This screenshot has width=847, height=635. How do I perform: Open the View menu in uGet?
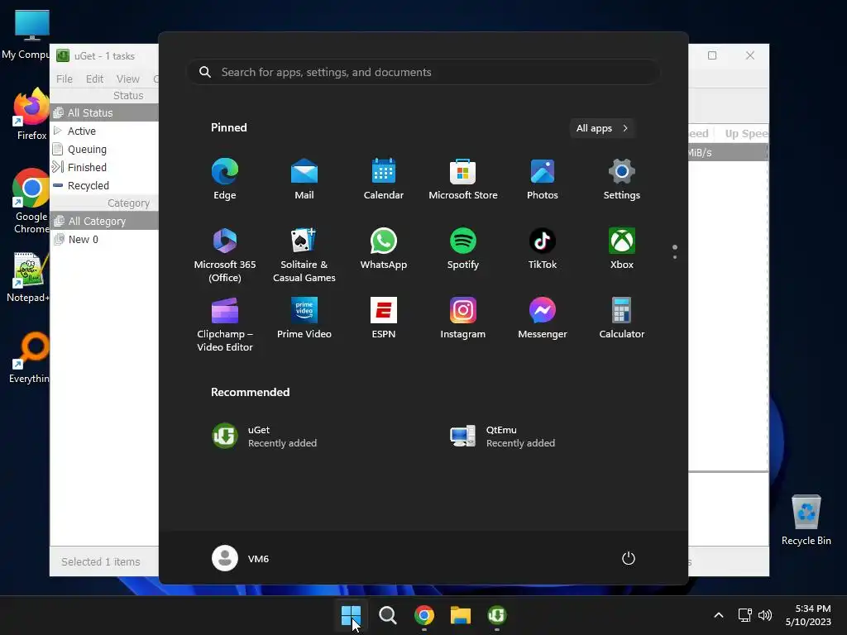pyautogui.click(x=128, y=79)
